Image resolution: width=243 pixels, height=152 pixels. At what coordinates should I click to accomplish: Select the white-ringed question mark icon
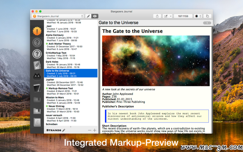tap(37, 54)
